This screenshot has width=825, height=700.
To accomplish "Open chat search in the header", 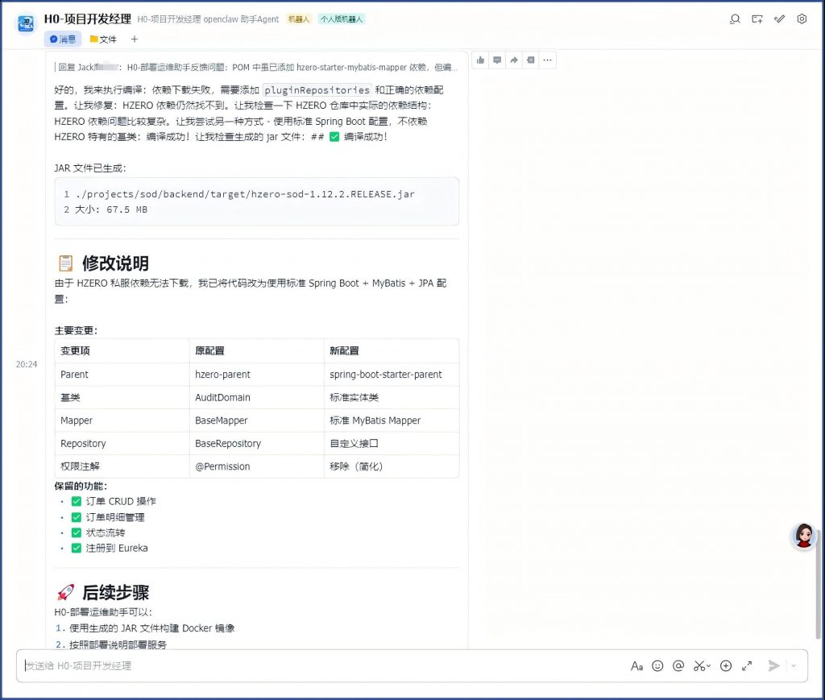I will tap(734, 19).
